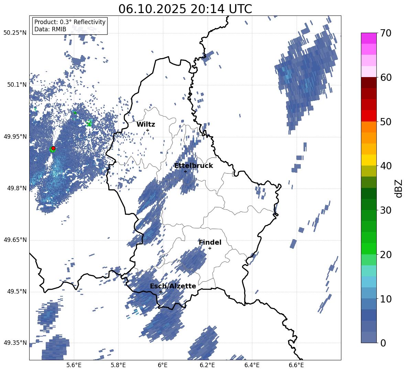407x372 pixels.
Task: Click the Findel city label
Action: tap(210, 242)
